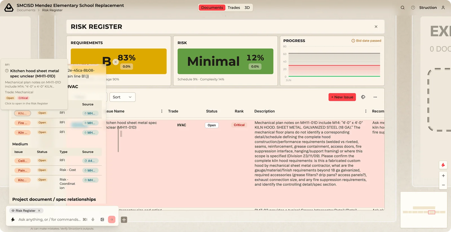451x232 pixels.
Task: Click the canvas minimap thumbnail
Action: coord(424,210)
